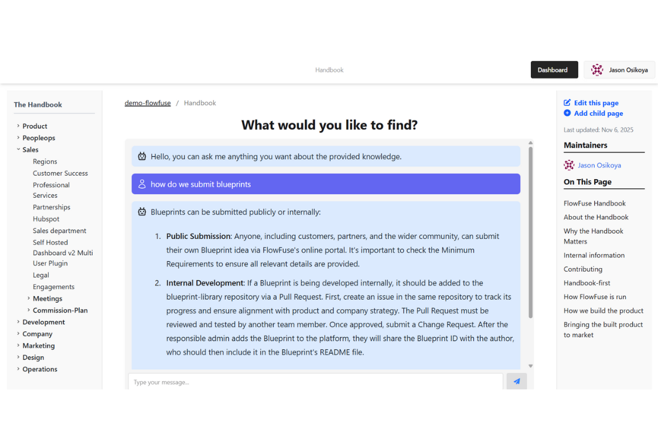The image size is (658, 446).
Task: Click the robot icon on the greeting message
Action: point(142,156)
